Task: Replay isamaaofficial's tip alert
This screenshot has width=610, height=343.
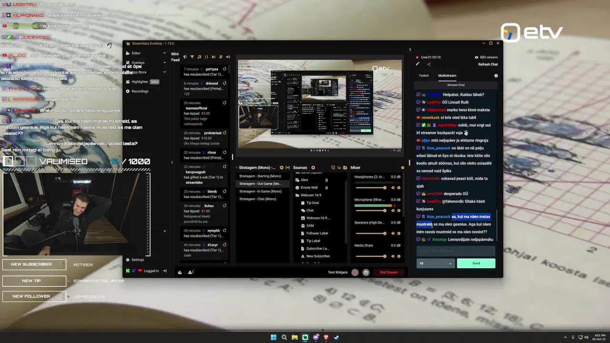Action: point(224,103)
